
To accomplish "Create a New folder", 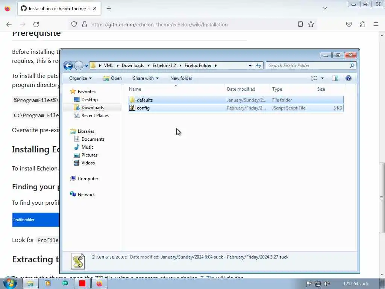I will (x=181, y=78).
